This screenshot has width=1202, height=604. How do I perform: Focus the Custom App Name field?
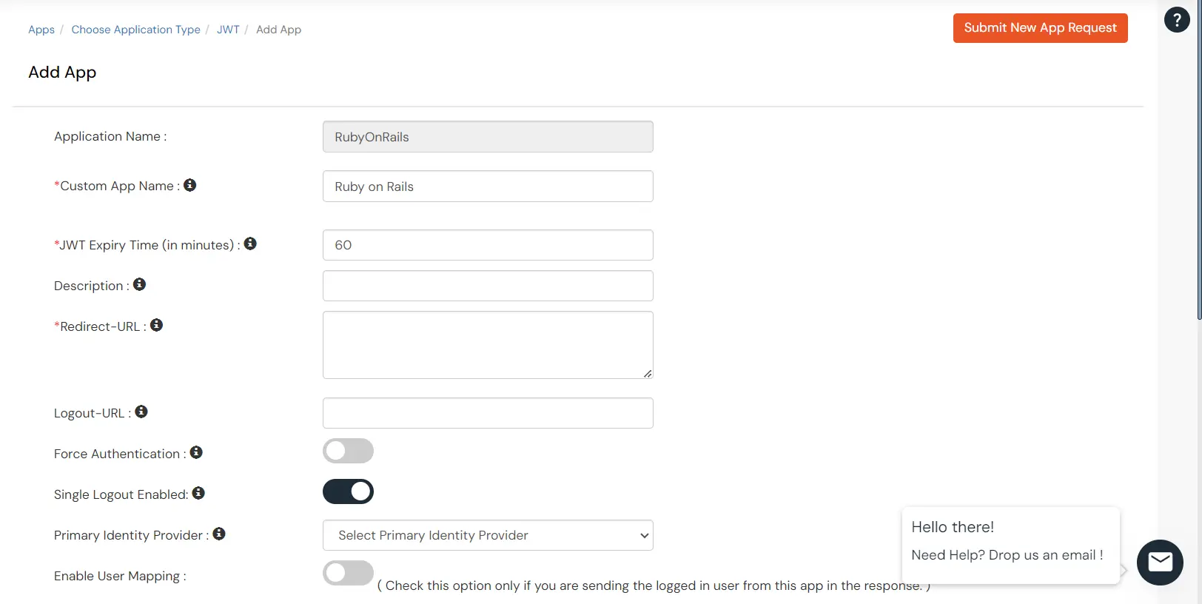pos(488,187)
